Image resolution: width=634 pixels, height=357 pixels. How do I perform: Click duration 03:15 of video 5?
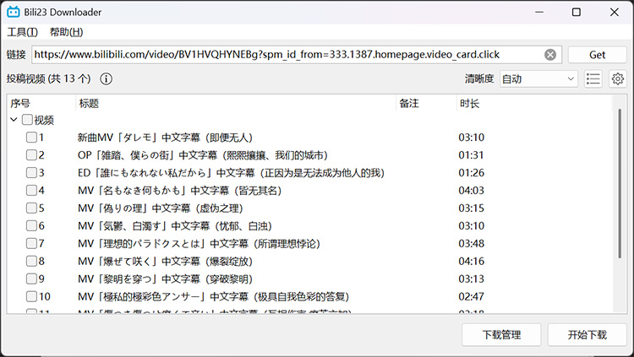(471, 208)
